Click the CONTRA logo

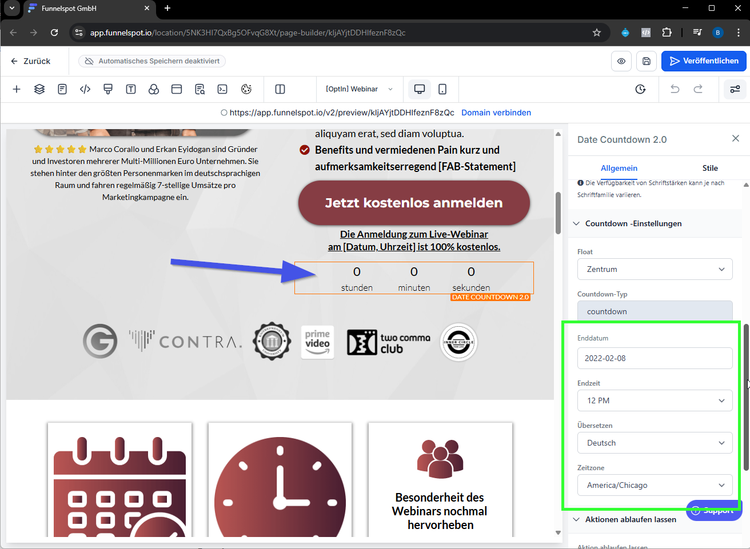pos(185,342)
